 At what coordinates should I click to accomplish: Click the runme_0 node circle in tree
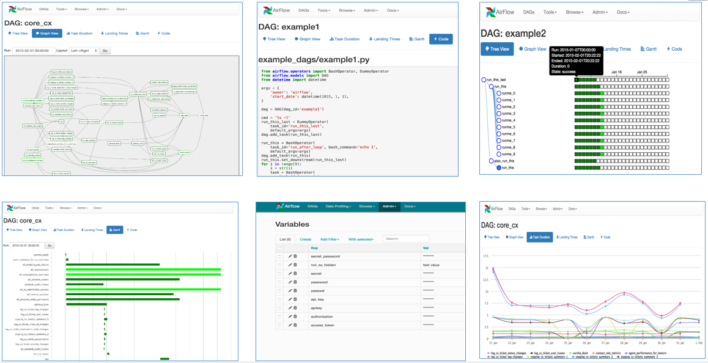[499, 94]
